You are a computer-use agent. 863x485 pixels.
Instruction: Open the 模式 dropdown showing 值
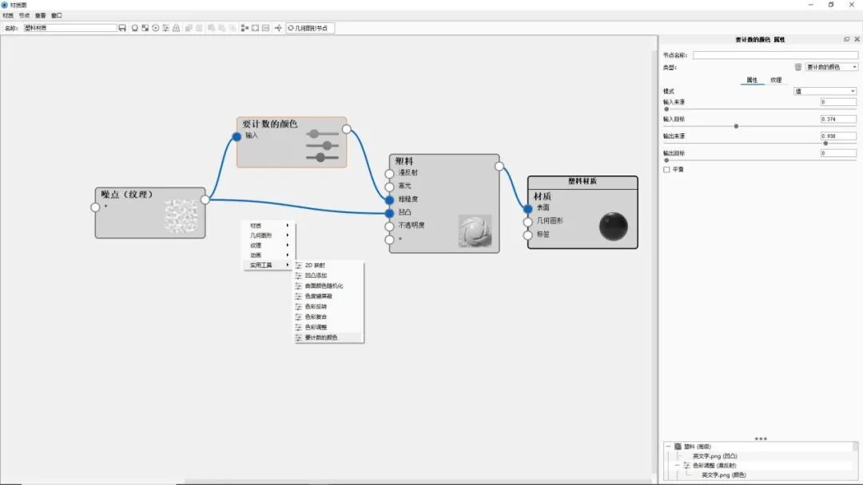coord(827,90)
